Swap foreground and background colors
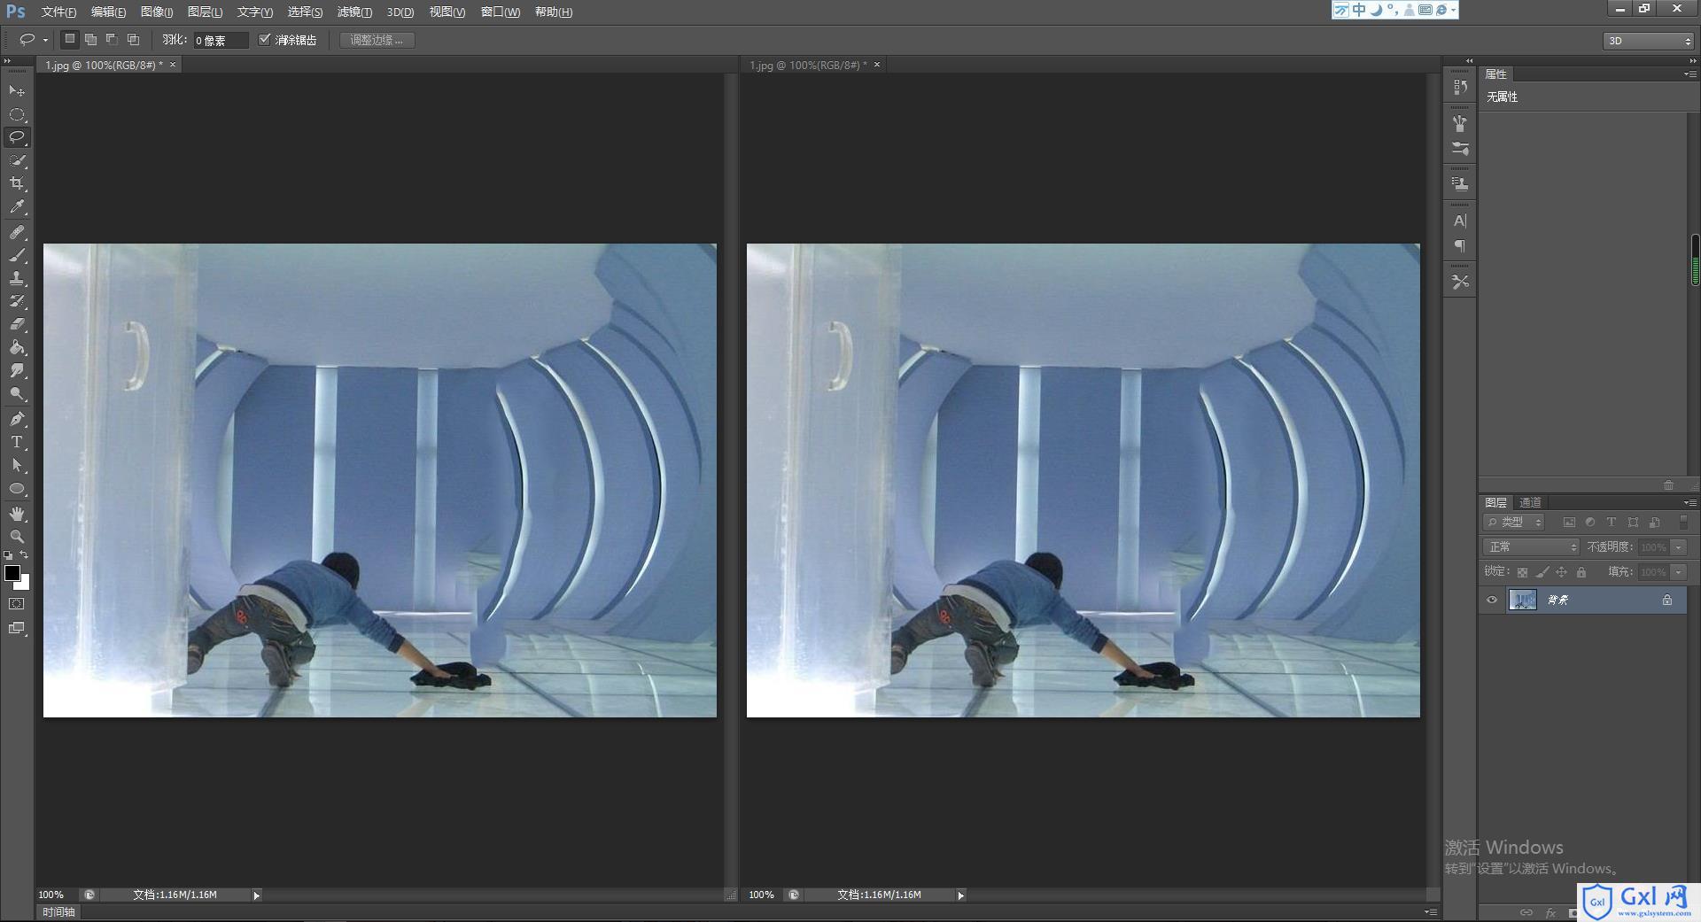Viewport: 1701px width, 922px height. click(24, 555)
